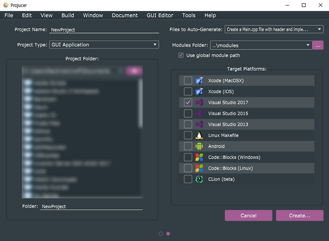Click the Android robot icon
The width and height of the screenshot is (329, 241).
pyautogui.click(x=199, y=146)
